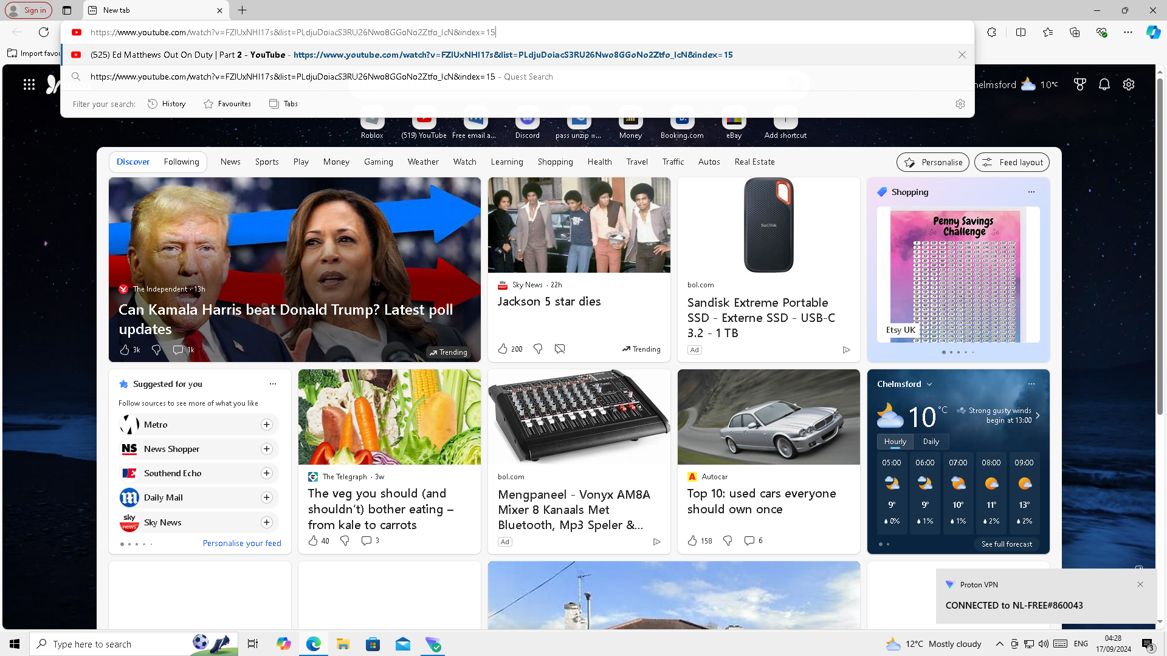Switch weather view to Daily

click(x=931, y=442)
